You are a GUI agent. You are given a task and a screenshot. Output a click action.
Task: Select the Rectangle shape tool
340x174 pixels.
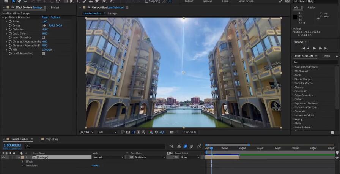(x=66, y=1)
